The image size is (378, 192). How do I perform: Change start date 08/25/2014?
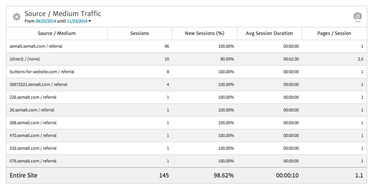coord(45,21)
